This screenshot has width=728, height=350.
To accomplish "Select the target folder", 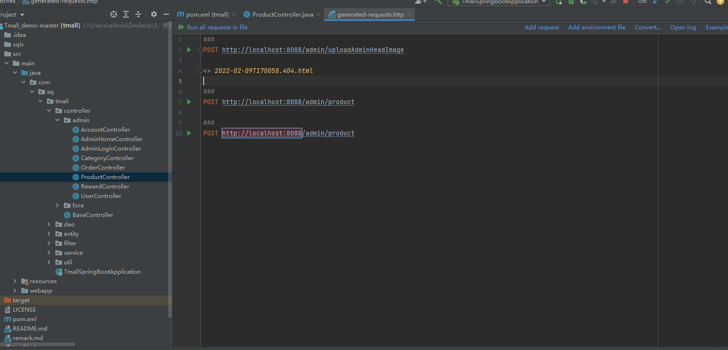I will click(x=21, y=300).
